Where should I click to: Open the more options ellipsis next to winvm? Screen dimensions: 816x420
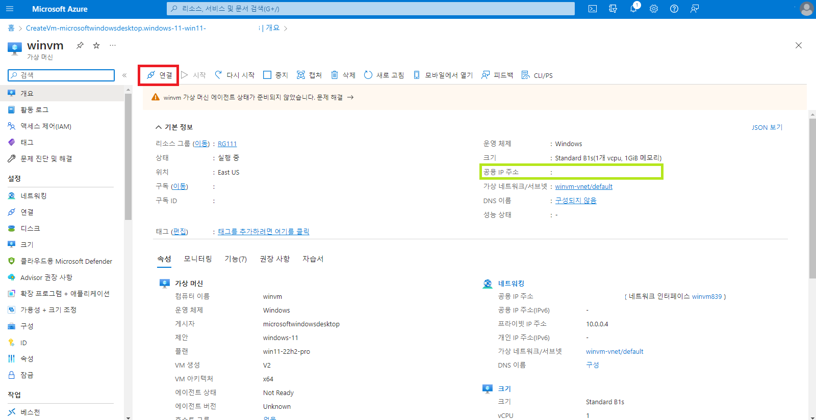pos(113,45)
